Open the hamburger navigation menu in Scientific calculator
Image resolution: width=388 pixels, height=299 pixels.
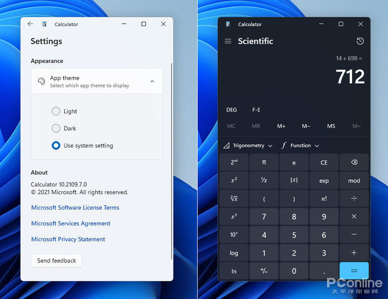(228, 41)
